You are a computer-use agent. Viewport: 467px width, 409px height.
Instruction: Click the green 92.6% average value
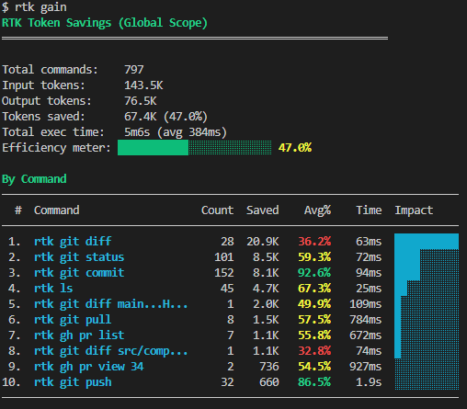(314, 273)
